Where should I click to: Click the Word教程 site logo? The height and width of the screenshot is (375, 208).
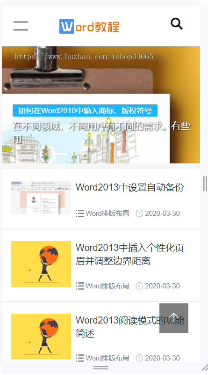(89, 27)
